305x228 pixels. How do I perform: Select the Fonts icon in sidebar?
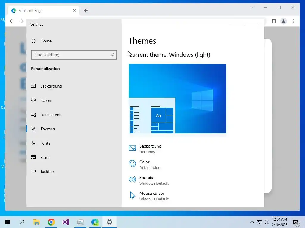pyautogui.click(x=33, y=143)
